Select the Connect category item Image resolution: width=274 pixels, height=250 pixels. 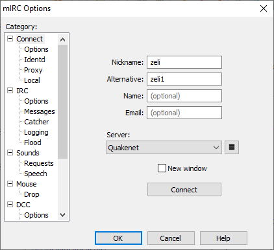[x=30, y=39]
